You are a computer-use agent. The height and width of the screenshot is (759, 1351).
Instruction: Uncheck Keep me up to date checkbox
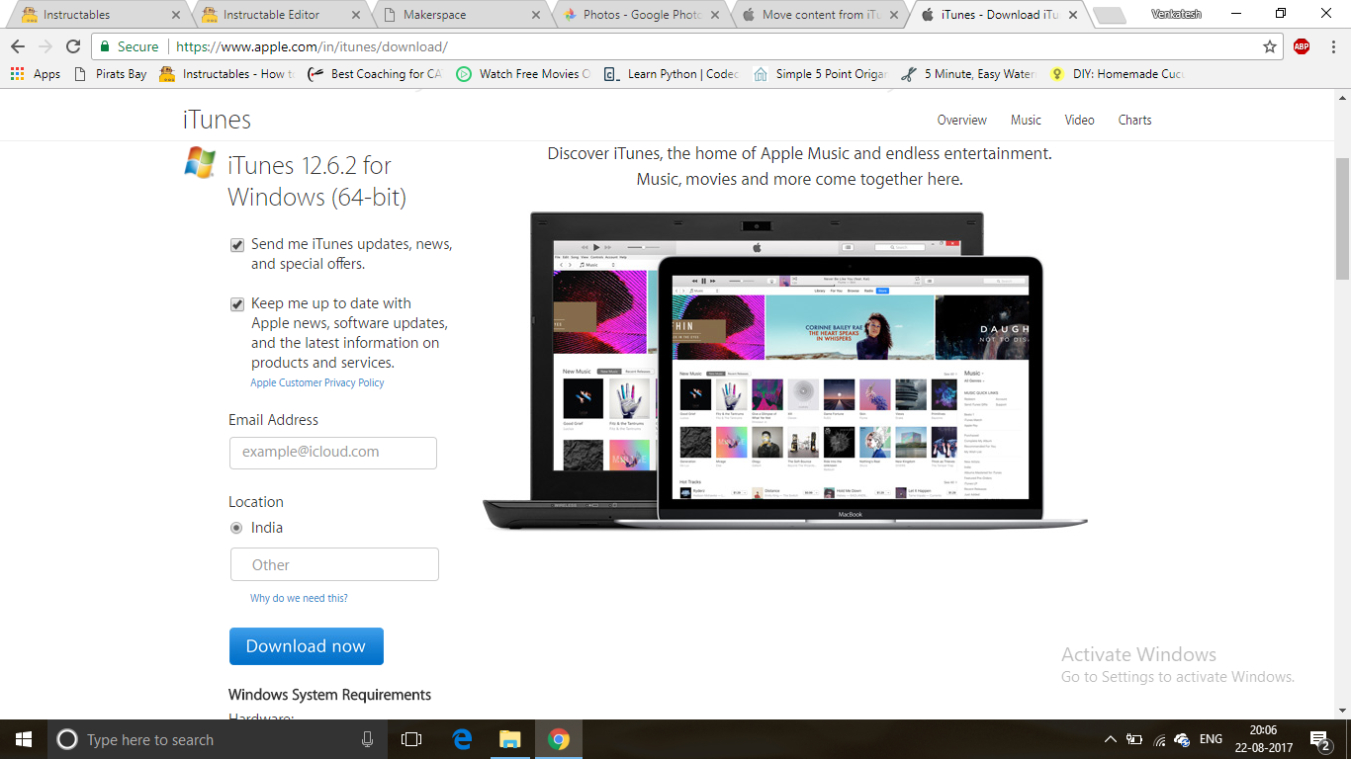237,304
